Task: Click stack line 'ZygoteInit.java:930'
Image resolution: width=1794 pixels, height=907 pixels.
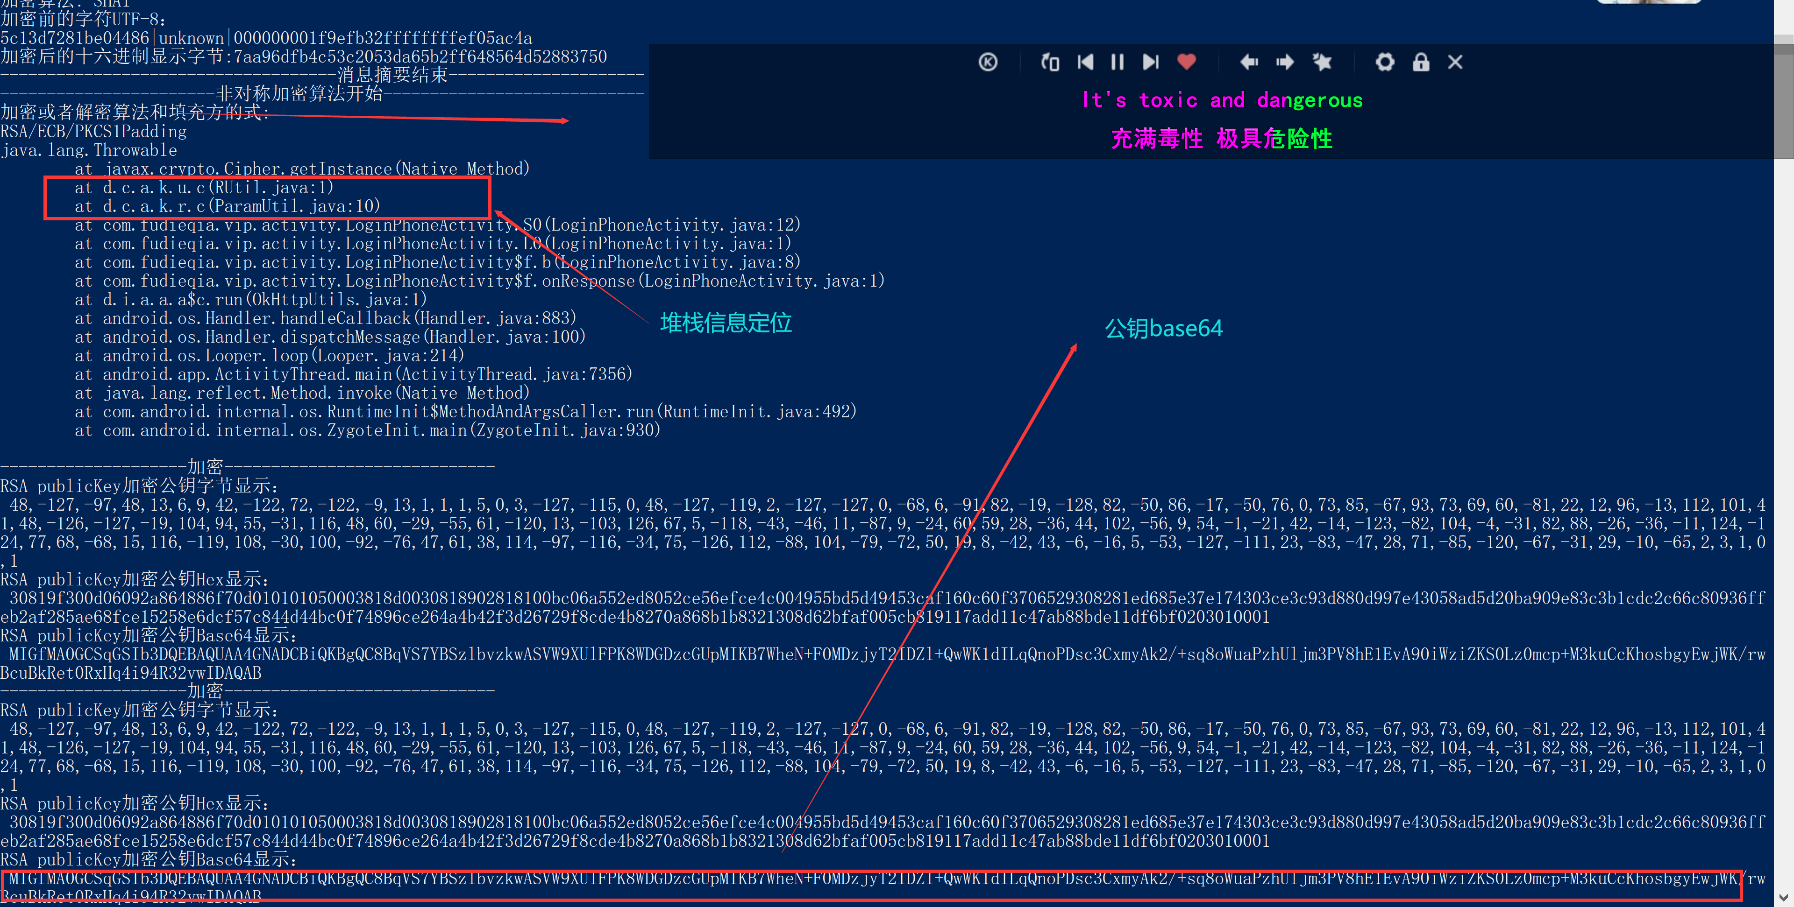Action: point(367,430)
